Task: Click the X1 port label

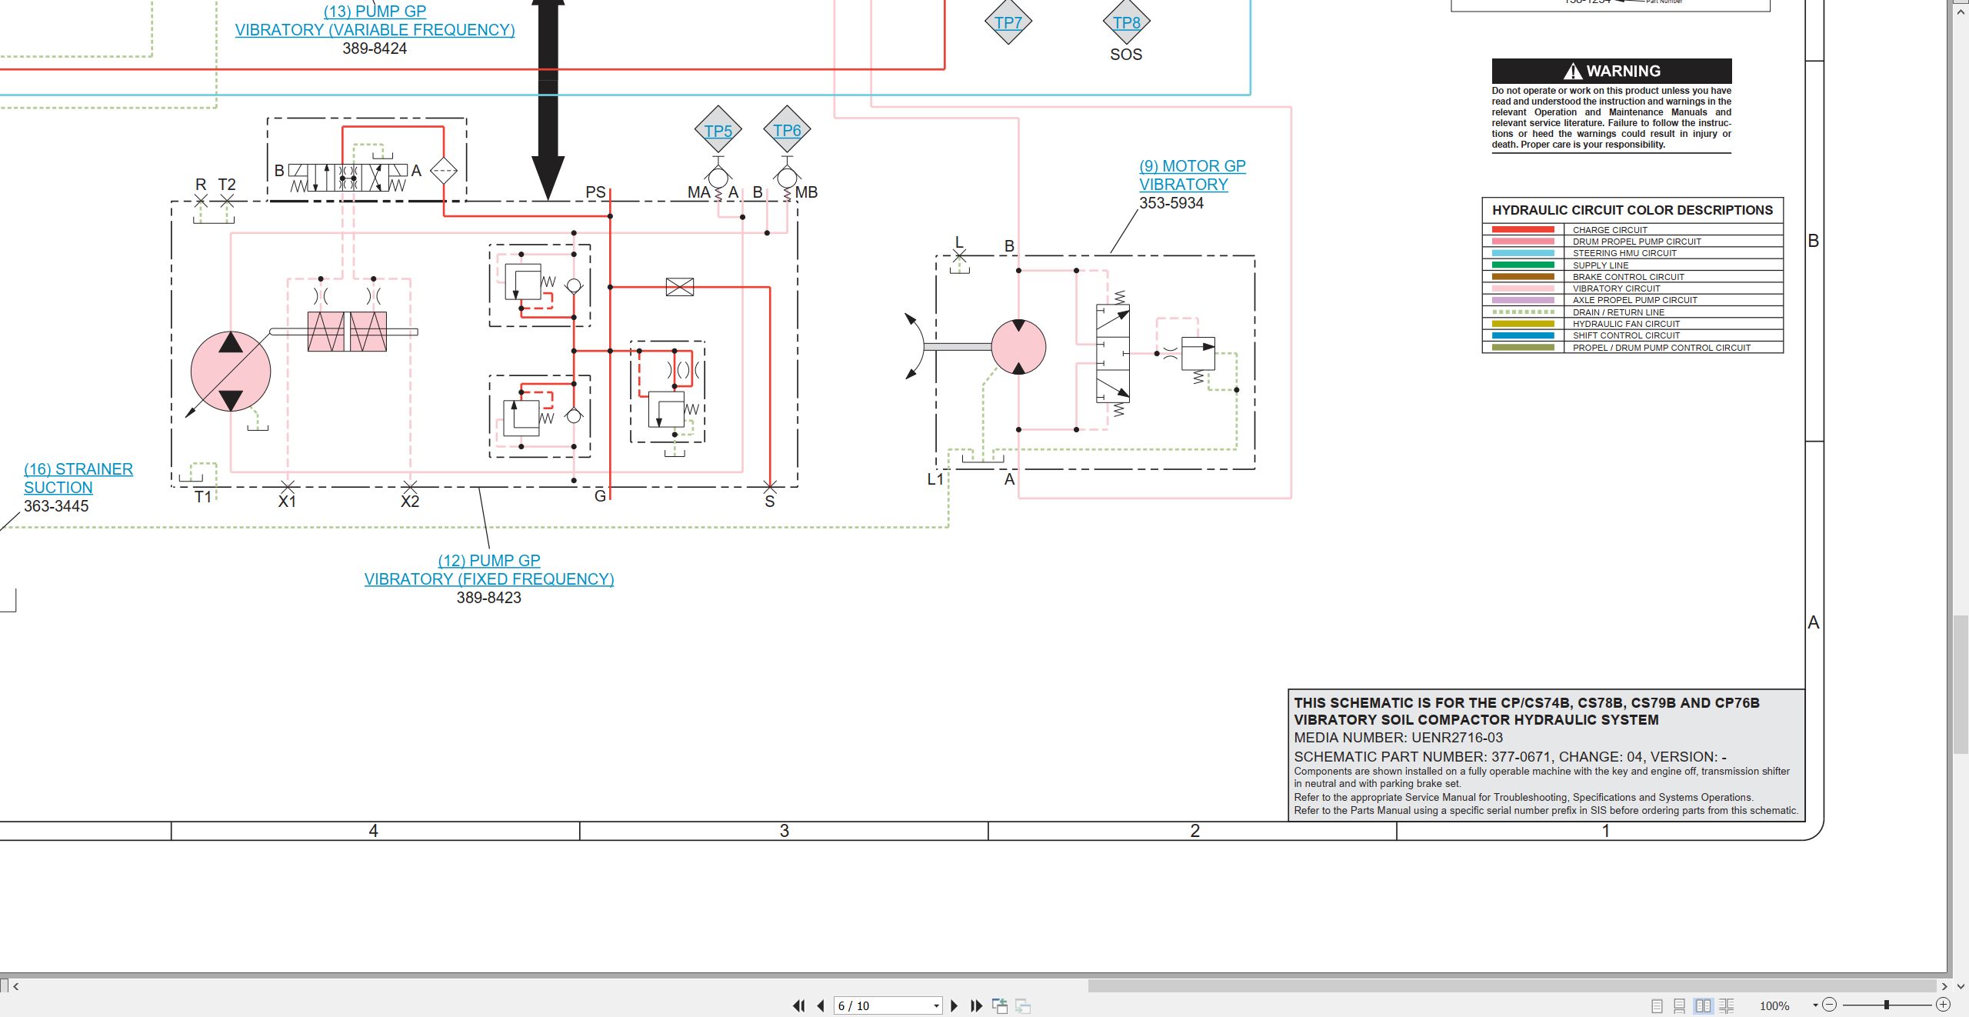Action: click(x=287, y=502)
